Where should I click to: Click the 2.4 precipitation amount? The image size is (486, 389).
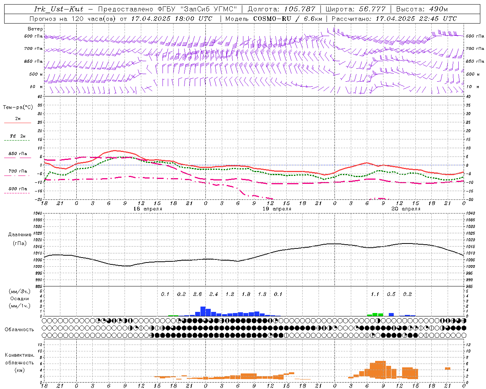pyautogui.click(x=214, y=294)
